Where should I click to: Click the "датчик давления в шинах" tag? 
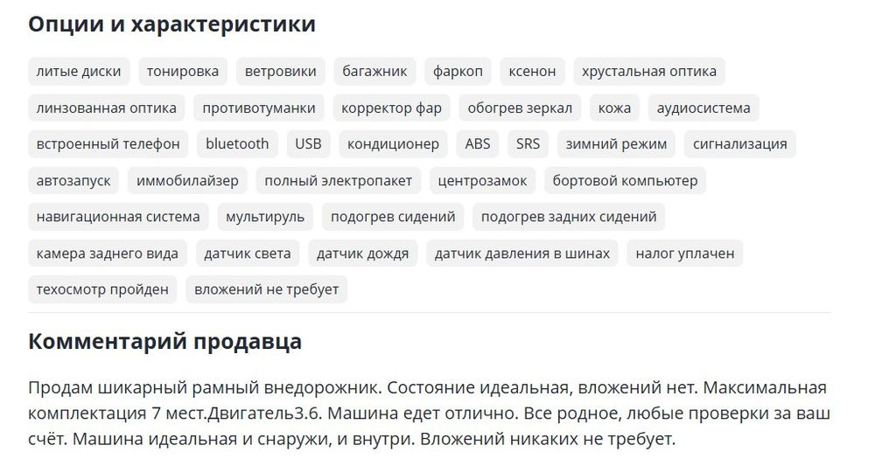click(x=522, y=254)
